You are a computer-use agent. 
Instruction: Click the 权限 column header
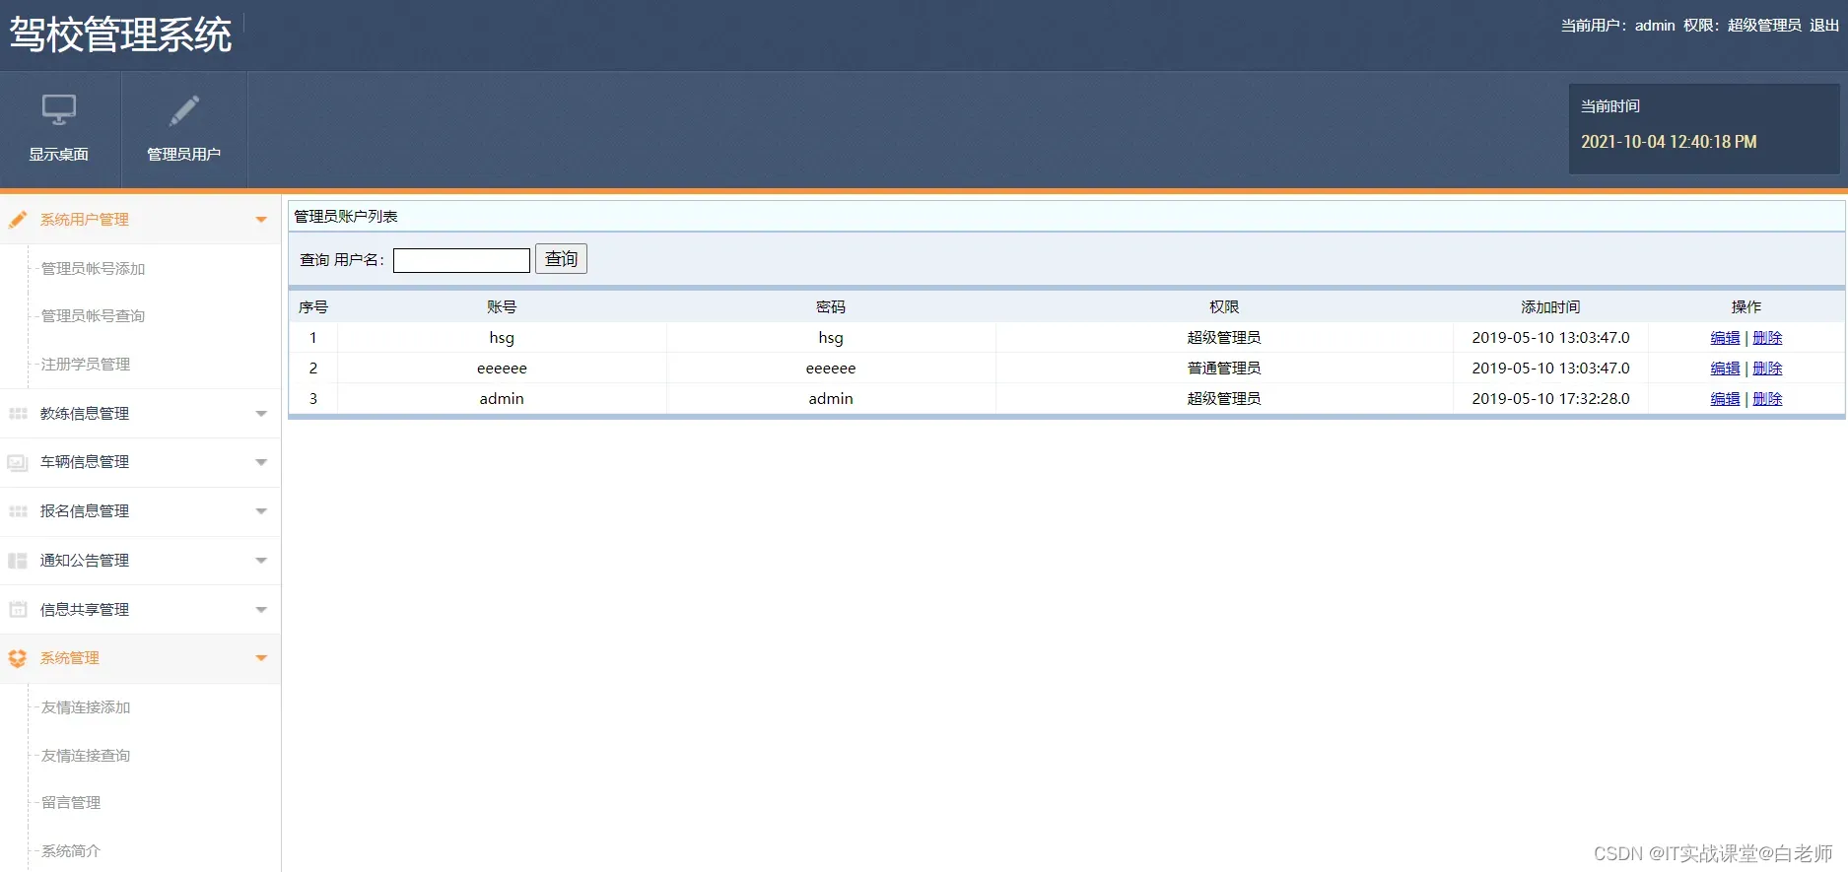pyautogui.click(x=1224, y=307)
